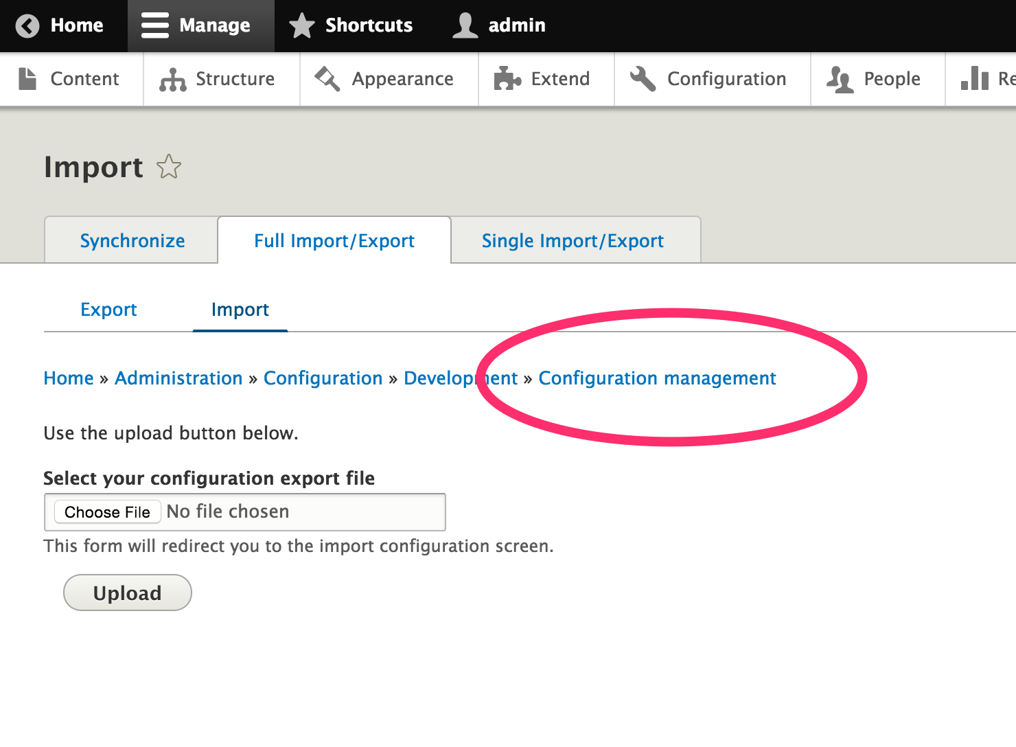
Task: Open the Shortcuts toolbar menu
Action: [351, 26]
